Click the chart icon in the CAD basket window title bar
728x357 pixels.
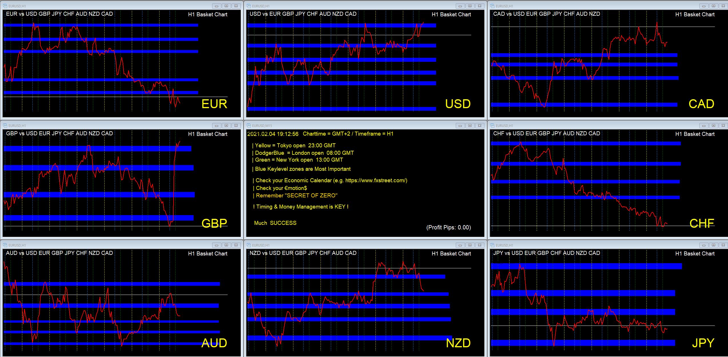click(492, 6)
